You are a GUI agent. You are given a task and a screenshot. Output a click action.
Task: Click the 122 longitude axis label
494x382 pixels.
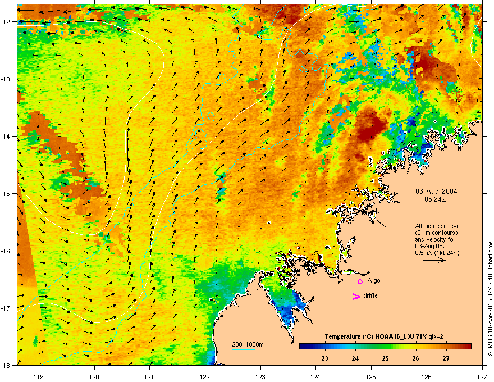(205, 376)
